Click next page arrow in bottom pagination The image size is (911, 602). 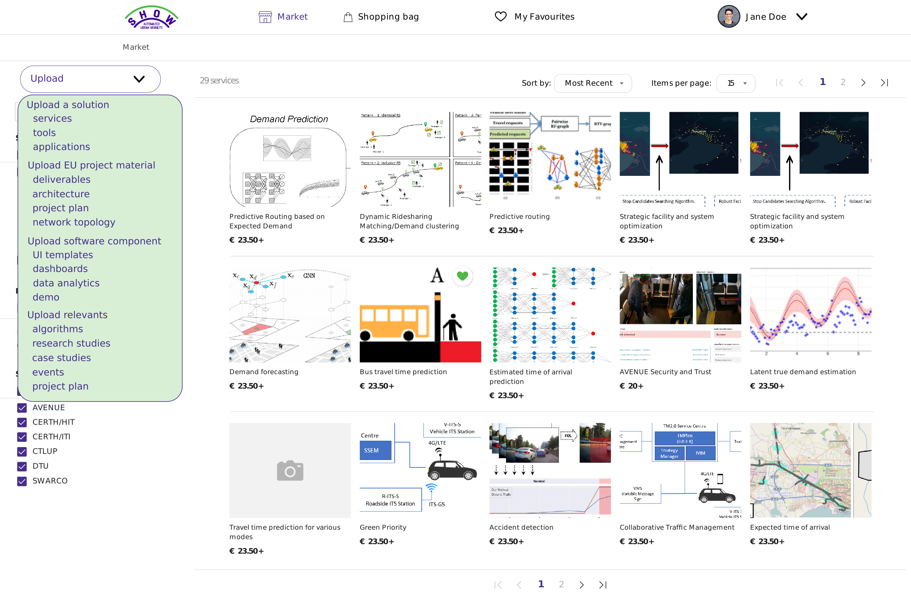coord(581,585)
